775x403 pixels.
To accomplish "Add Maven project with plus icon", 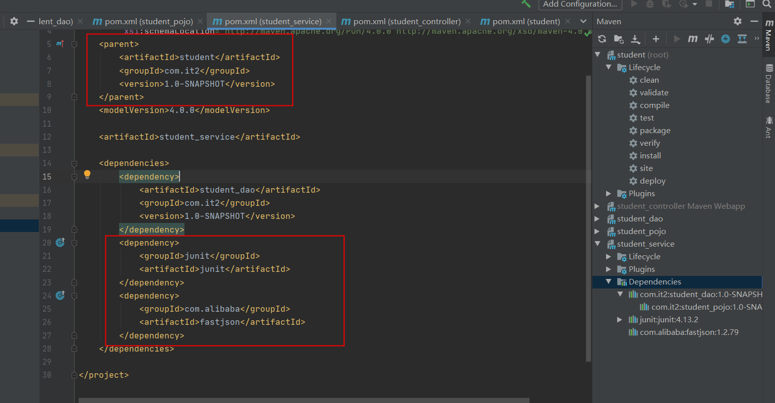I will point(655,39).
